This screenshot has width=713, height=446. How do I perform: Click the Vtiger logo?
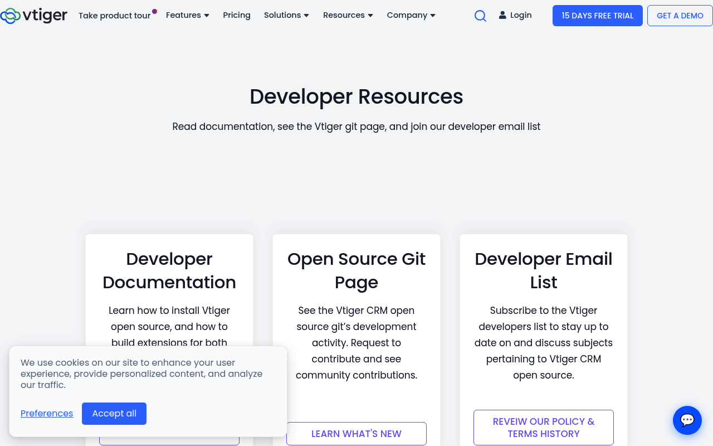34,16
